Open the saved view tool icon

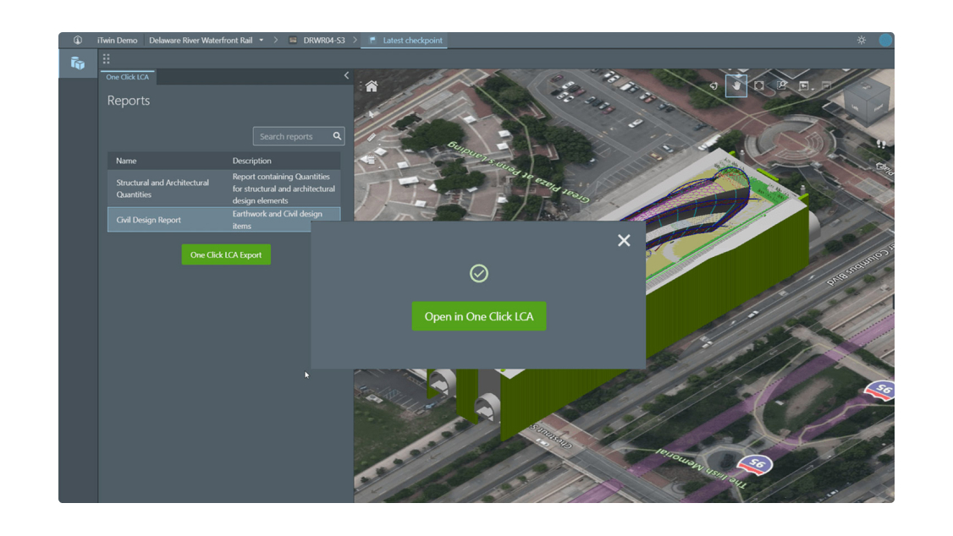point(804,86)
